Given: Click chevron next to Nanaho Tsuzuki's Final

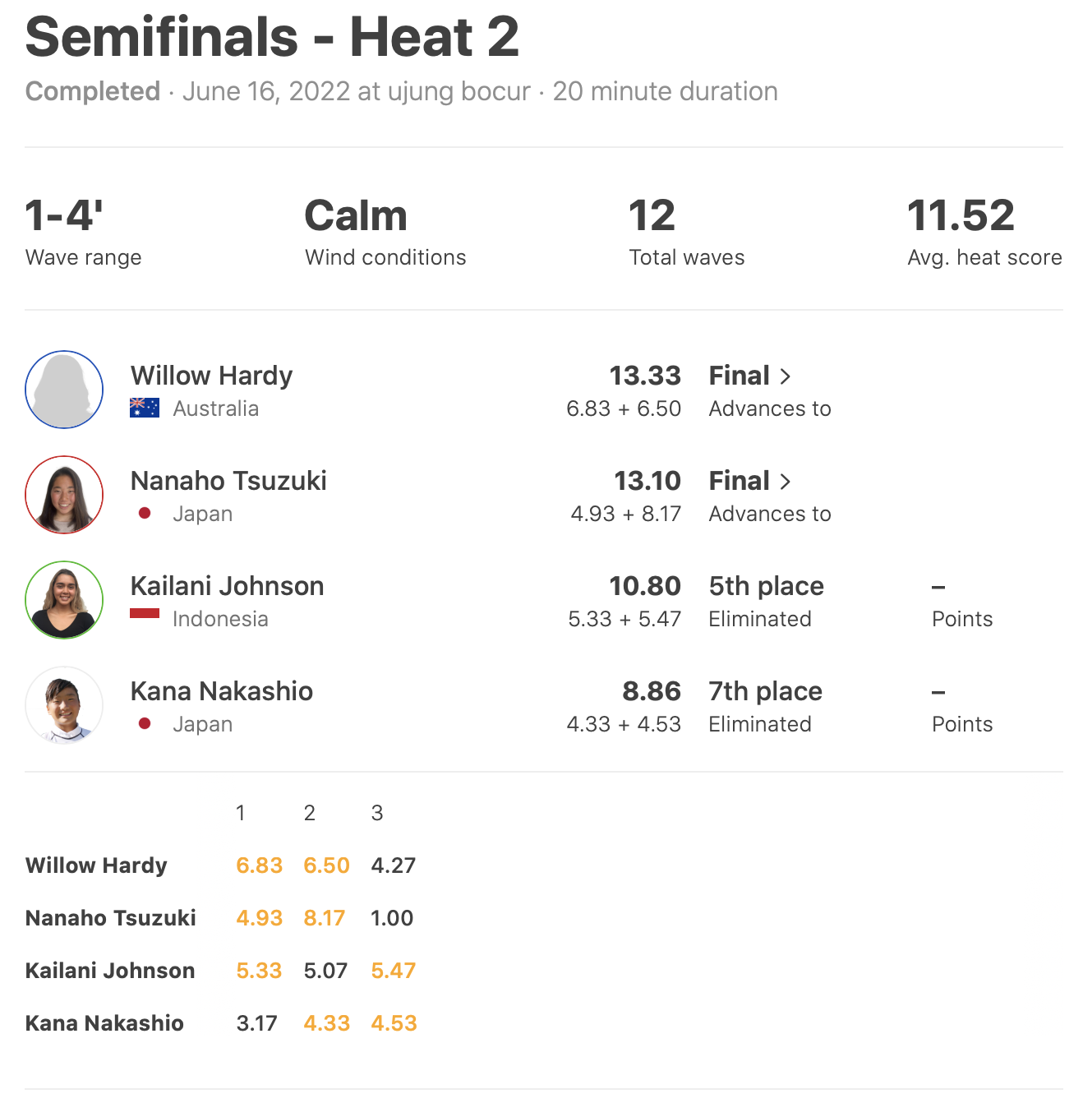Looking at the screenshot, I should tap(786, 482).
